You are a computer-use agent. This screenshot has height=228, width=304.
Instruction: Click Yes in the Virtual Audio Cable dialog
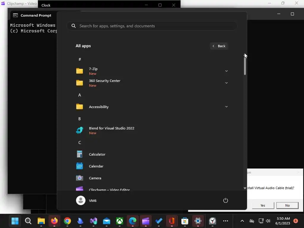click(263, 205)
